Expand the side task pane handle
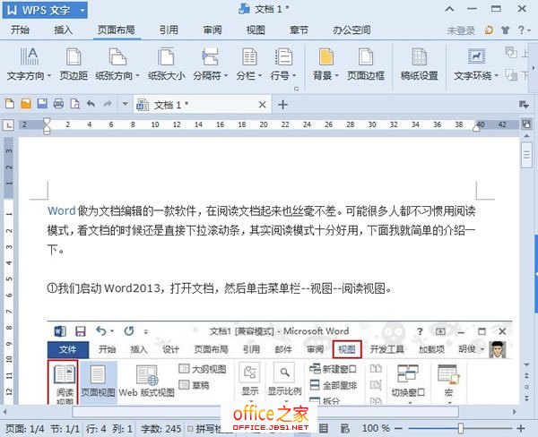This screenshot has height=437, width=538. click(535, 274)
